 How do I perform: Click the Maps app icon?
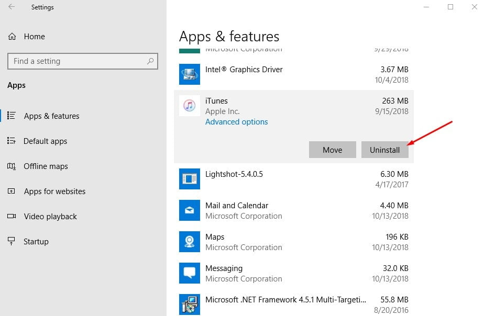[x=190, y=242]
